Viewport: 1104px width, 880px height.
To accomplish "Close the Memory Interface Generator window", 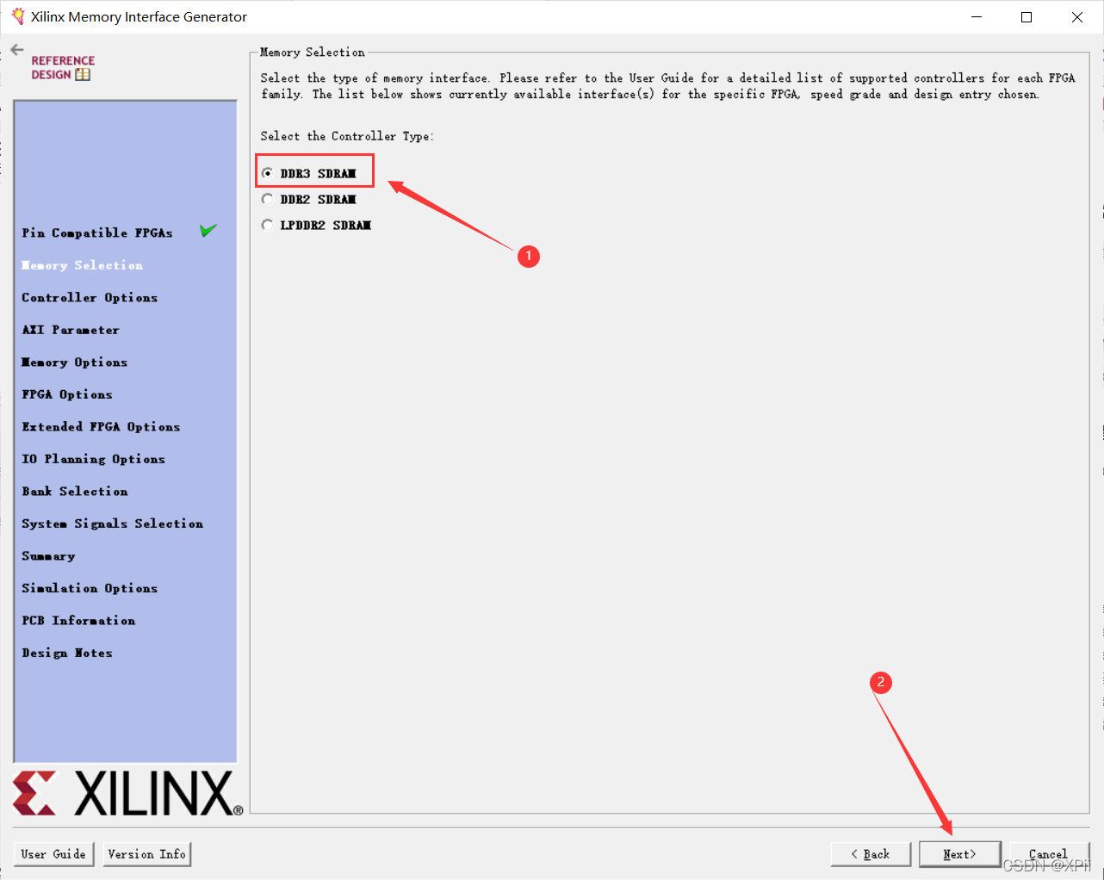I will (x=1077, y=17).
